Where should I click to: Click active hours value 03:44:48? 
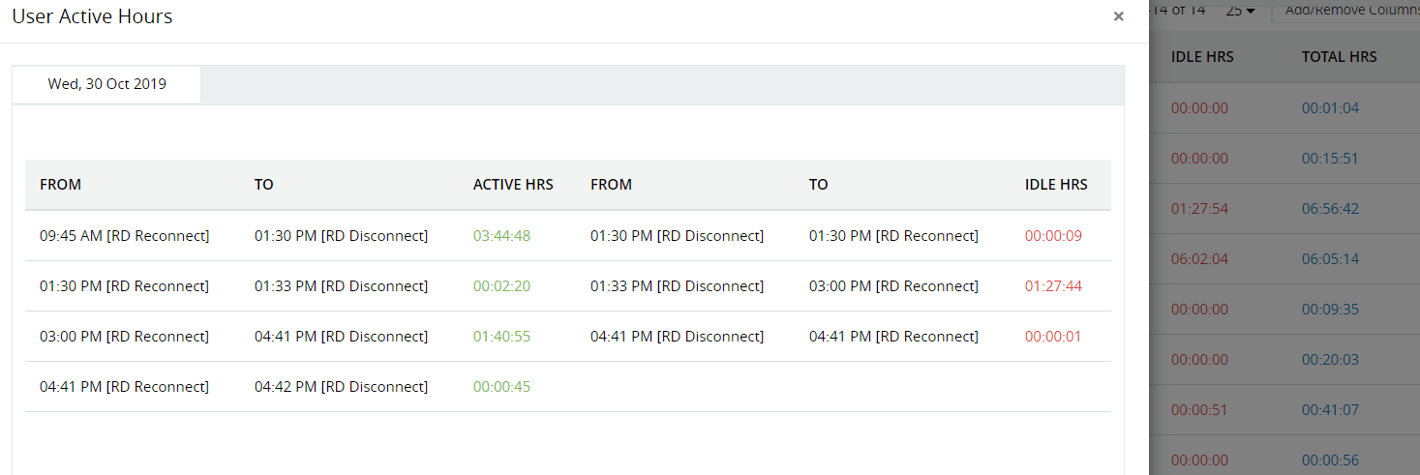(x=501, y=236)
